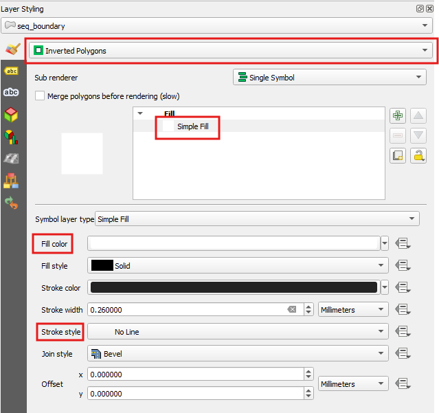The height and width of the screenshot is (413, 439).
Task: Open the Masks tab in sidebar
Action: pyautogui.click(x=11, y=93)
